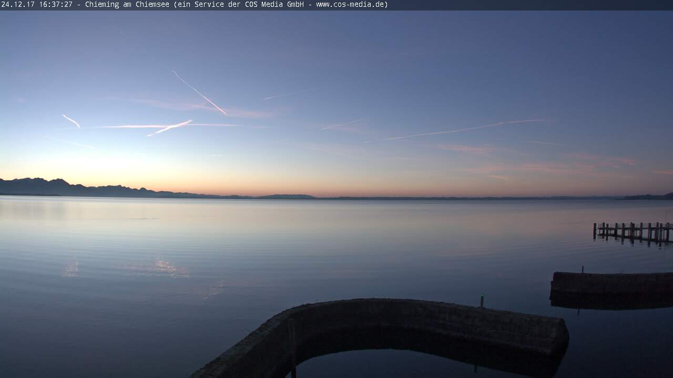The image size is (673, 378).
Task: Click the small post on the curved breakwater
Action: click(482, 301)
